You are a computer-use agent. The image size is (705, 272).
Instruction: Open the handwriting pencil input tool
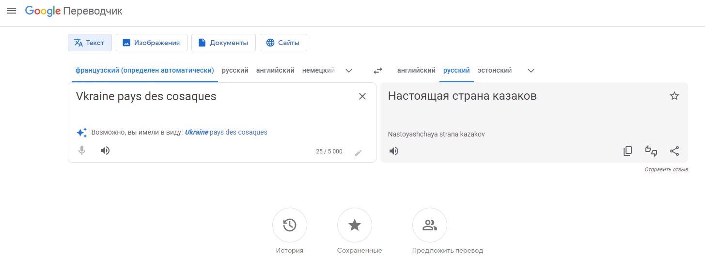point(358,153)
